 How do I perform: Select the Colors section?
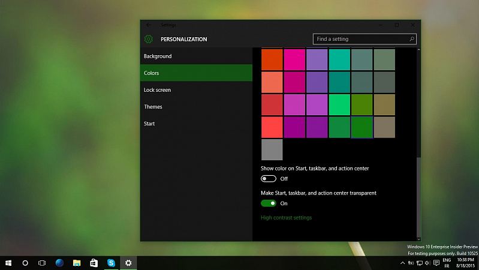pyautogui.click(x=196, y=73)
